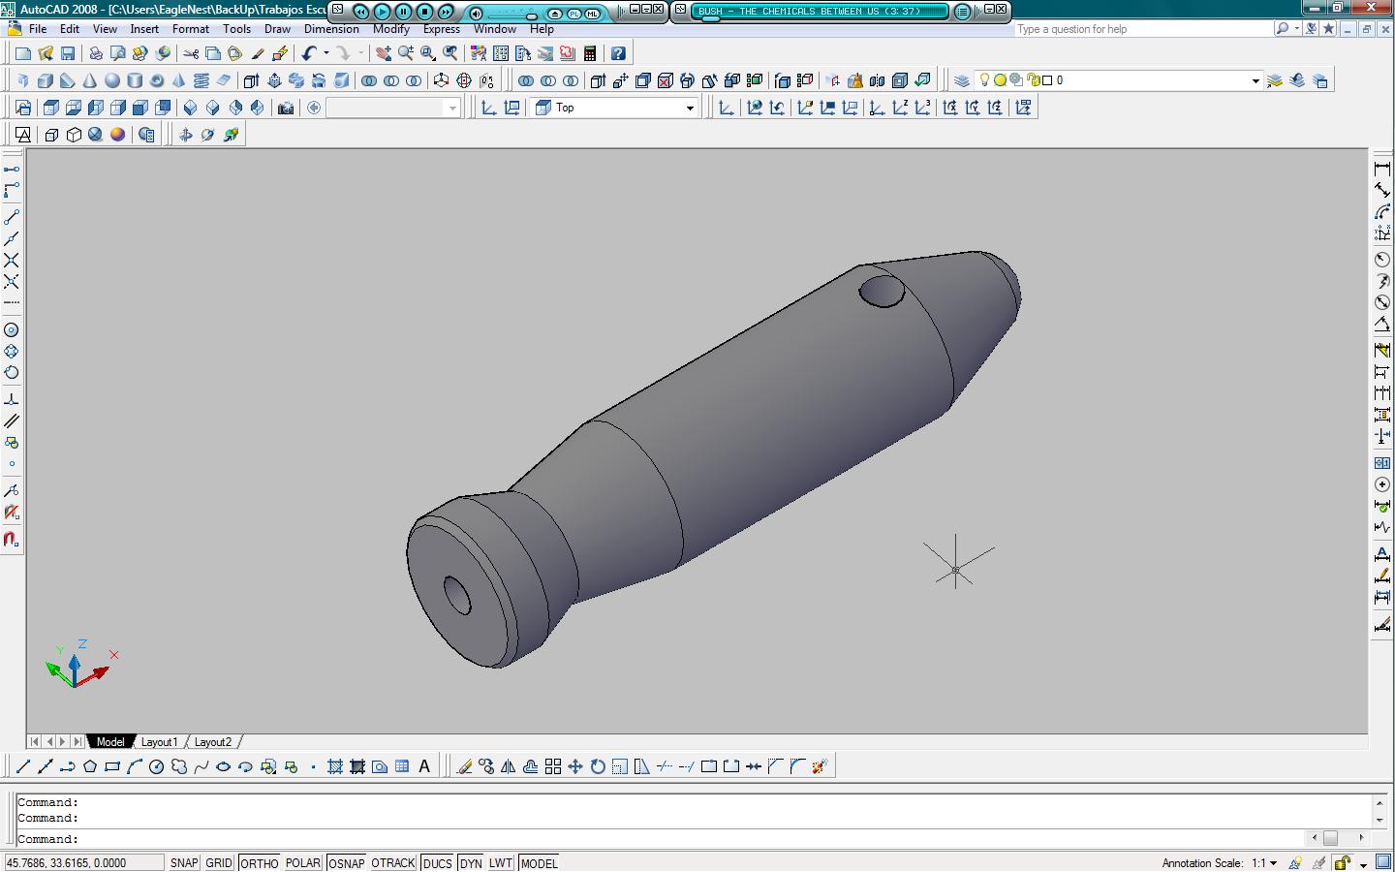Open the Layer Properties Manager

[x=962, y=80]
